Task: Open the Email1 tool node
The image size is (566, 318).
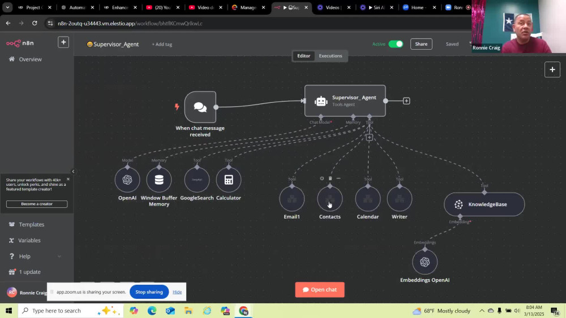Action: pyautogui.click(x=291, y=198)
